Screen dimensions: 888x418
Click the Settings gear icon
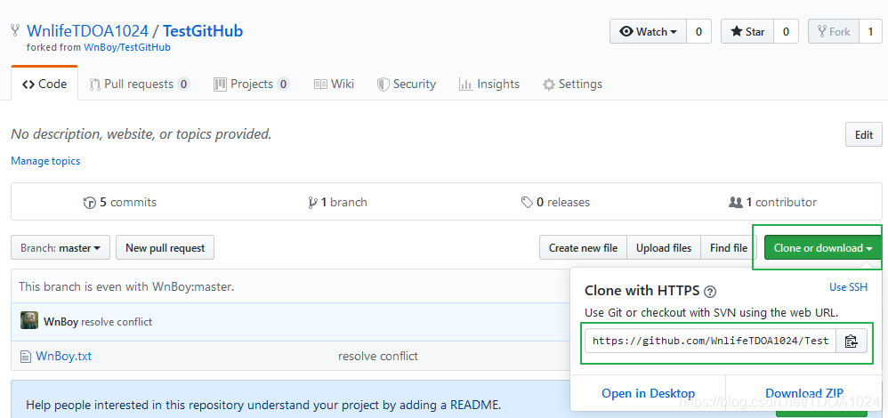(x=548, y=84)
